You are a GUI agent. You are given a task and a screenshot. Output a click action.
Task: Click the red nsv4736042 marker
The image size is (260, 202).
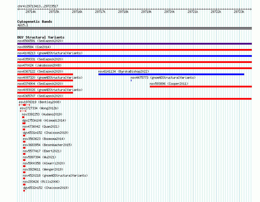coord(24,129)
